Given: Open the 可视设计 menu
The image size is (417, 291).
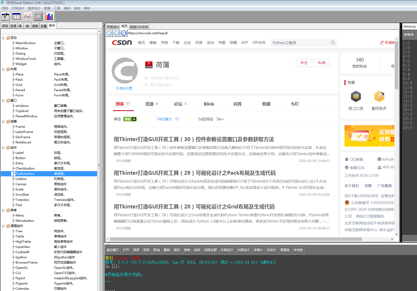Looking at the screenshot, I should coord(18,8).
